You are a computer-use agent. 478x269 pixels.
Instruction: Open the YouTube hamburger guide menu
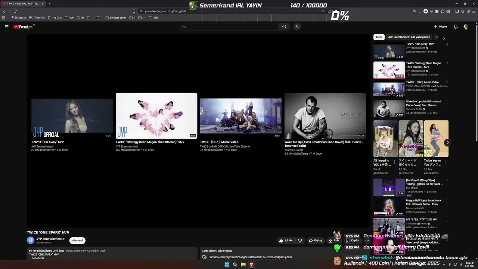(x=6, y=27)
